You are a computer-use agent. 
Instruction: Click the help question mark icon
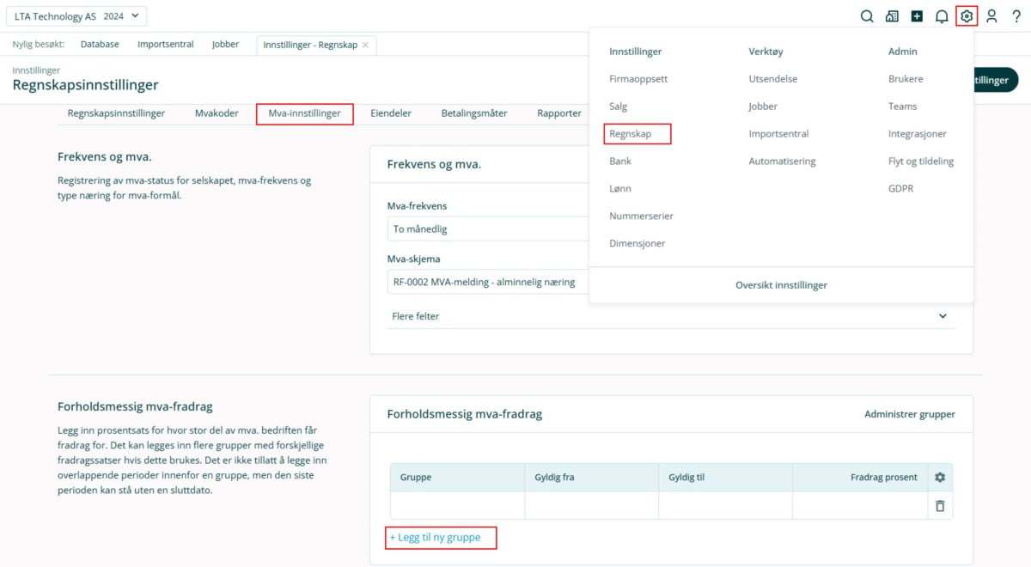pos(1016,16)
